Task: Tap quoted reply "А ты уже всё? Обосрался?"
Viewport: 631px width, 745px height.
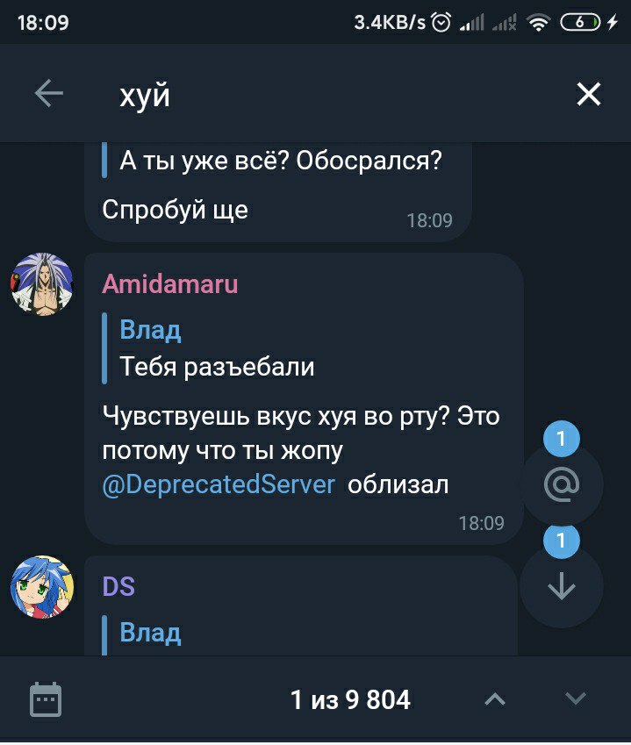Action: click(272, 161)
